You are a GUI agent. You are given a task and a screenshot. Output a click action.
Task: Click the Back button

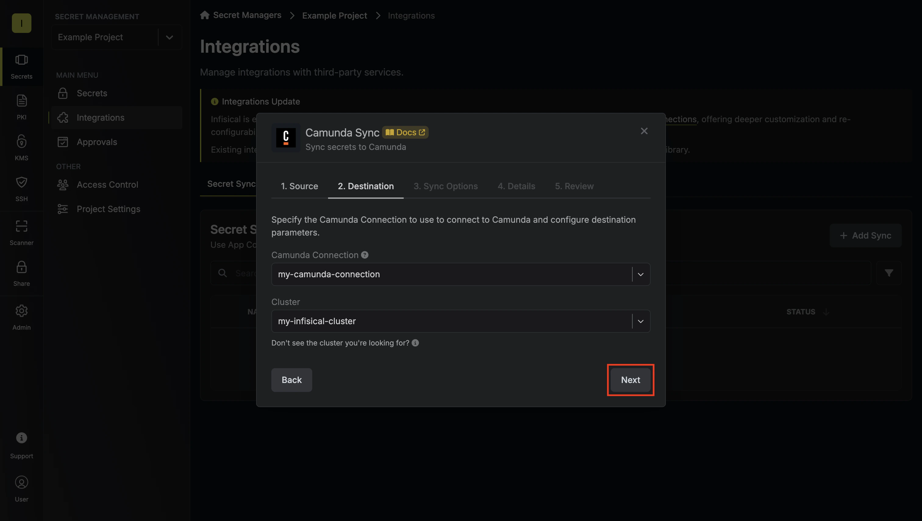point(291,380)
